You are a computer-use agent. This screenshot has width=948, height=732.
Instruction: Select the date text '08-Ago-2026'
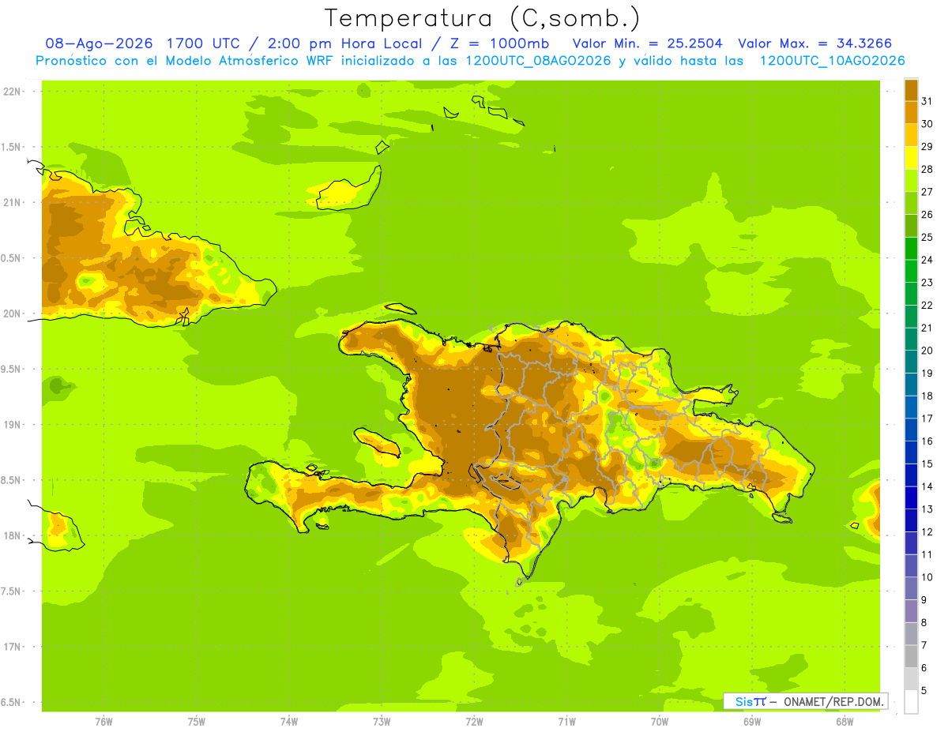pos(99,43)
